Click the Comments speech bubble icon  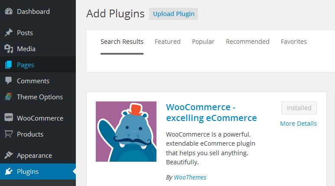click(8, 81)
